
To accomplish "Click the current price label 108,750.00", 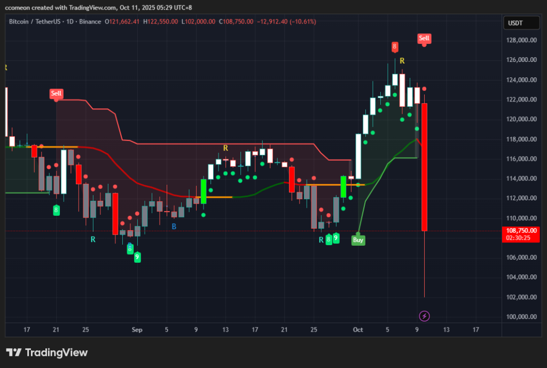I will point(521,230).
